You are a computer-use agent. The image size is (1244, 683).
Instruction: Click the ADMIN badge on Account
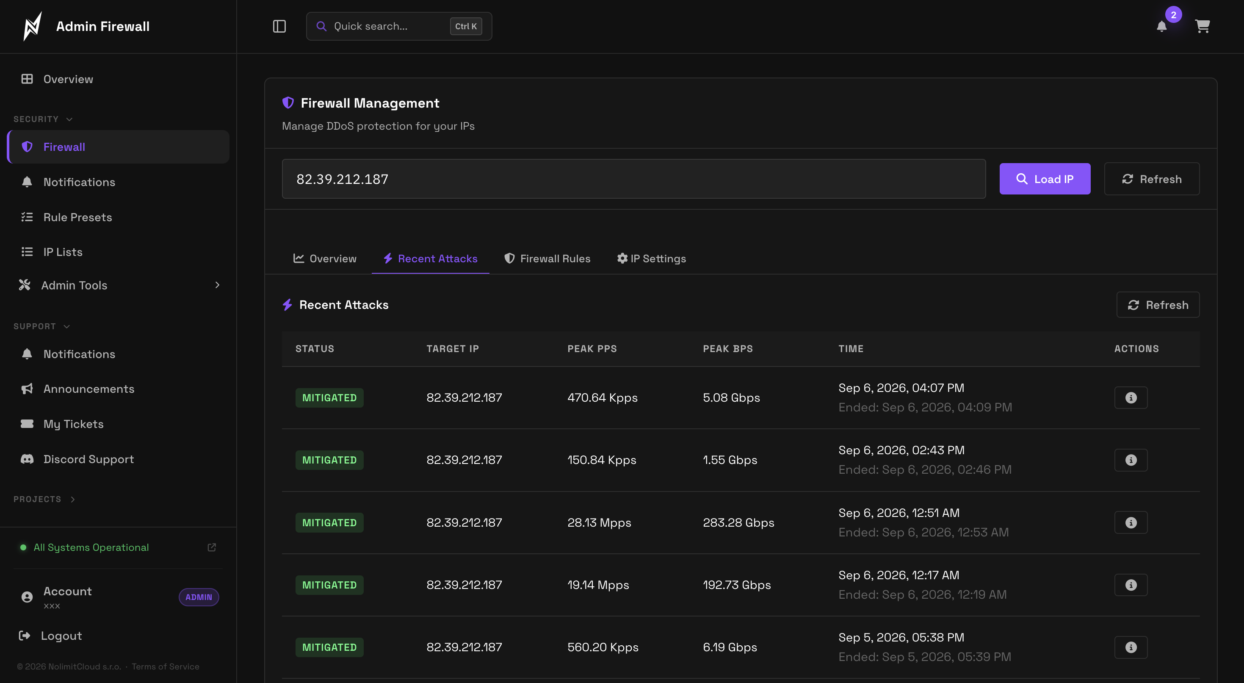tap(199, 597)
